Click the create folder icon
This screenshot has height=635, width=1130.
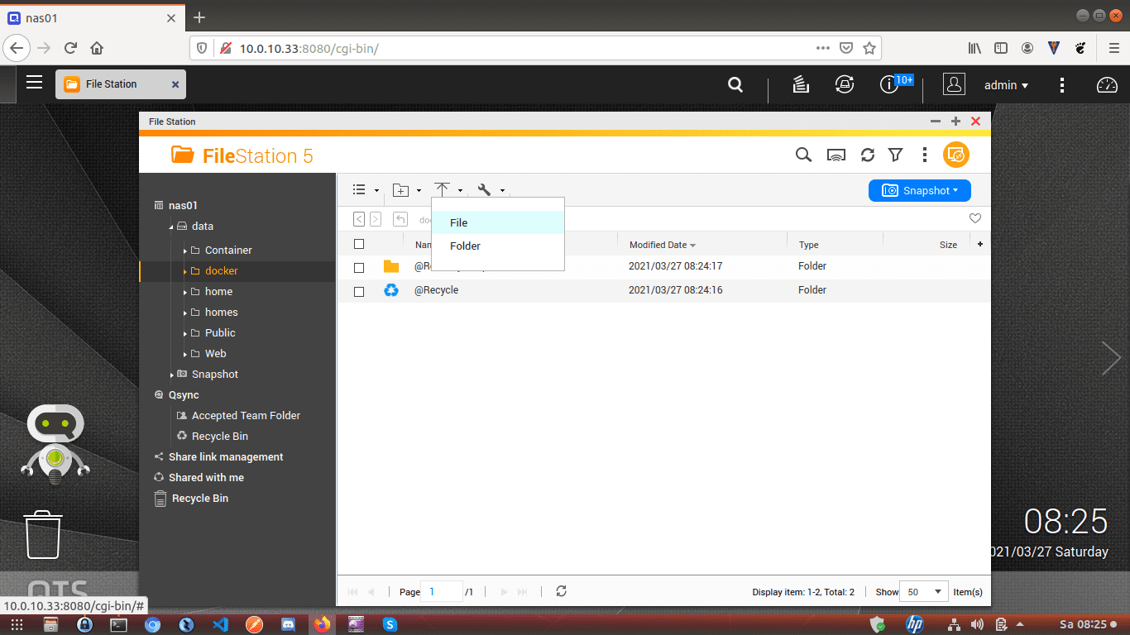[400, 190]
